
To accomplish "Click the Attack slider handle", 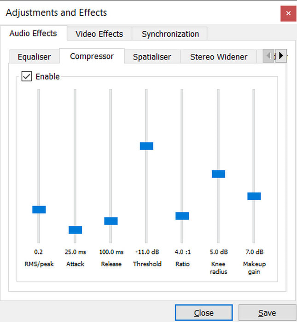I will (75, 230).
